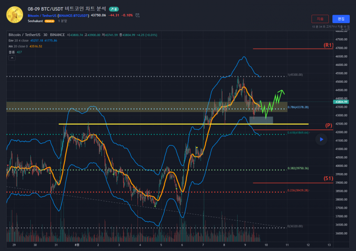Click the gold coin author avatar

point(15,15)
